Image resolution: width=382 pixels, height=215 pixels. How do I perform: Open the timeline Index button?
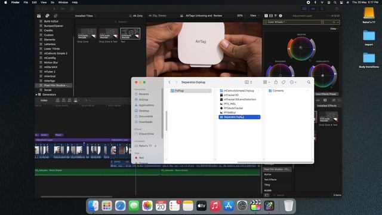click(x=44, y=100)
